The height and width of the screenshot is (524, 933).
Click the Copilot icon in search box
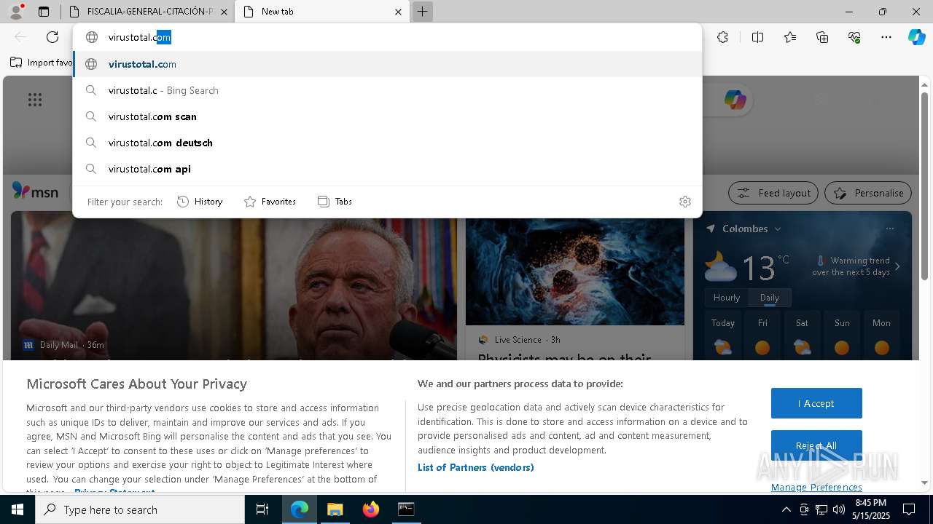[x=735, y=100]
